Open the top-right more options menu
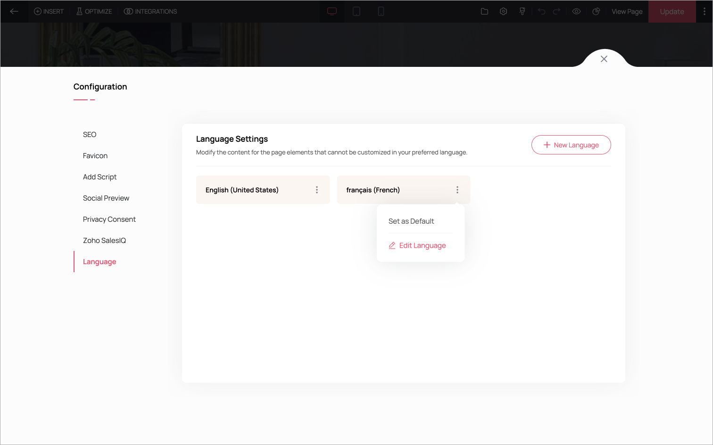The height and width of the screenshot is (445, 713). coord(705,11)
